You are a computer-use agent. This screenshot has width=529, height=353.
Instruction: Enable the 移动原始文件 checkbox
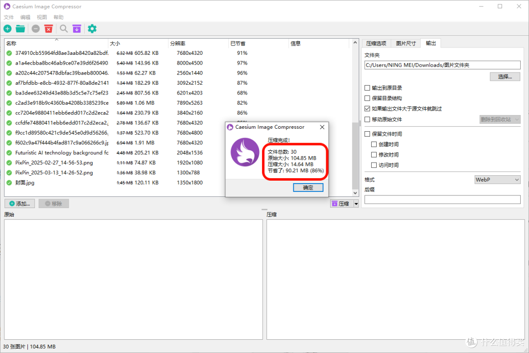tap(367, 119)
